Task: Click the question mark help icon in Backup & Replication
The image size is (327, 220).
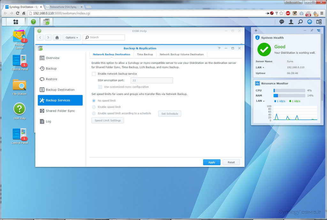Action: pyautogui.click(x=219, y=48)
